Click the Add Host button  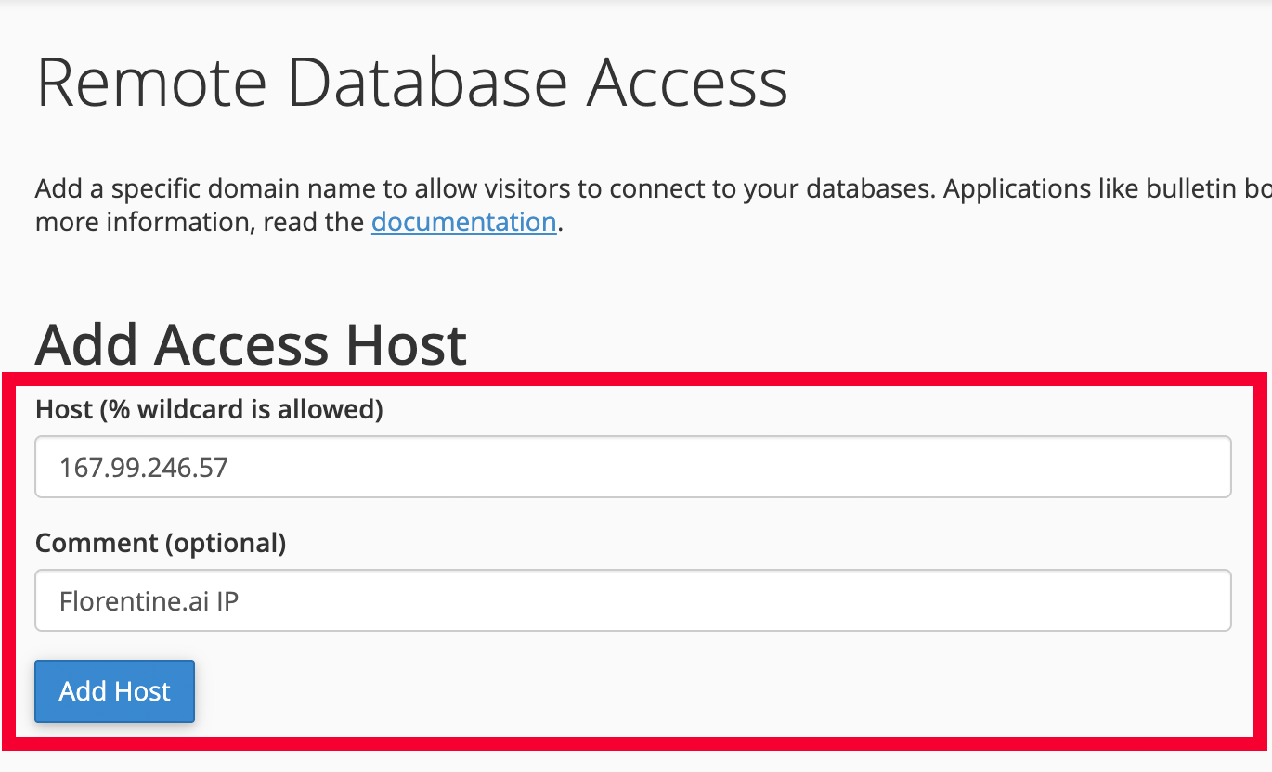(115, 691)
